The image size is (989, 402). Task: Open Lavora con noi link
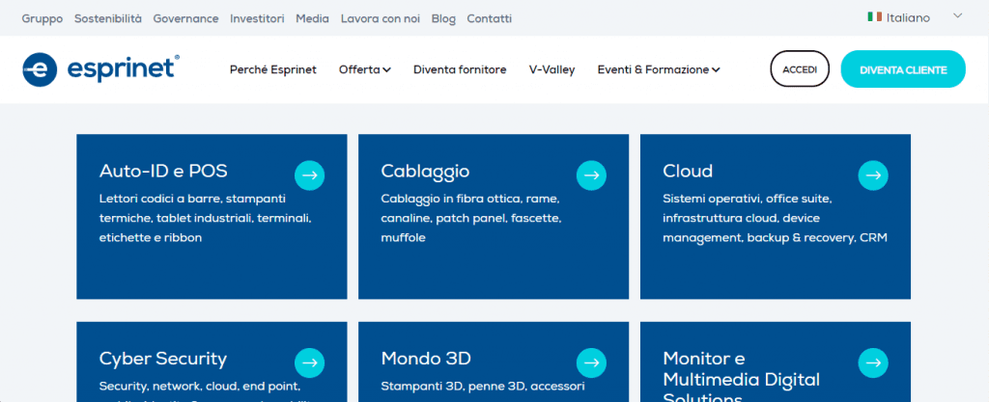(x=381, y=19)
